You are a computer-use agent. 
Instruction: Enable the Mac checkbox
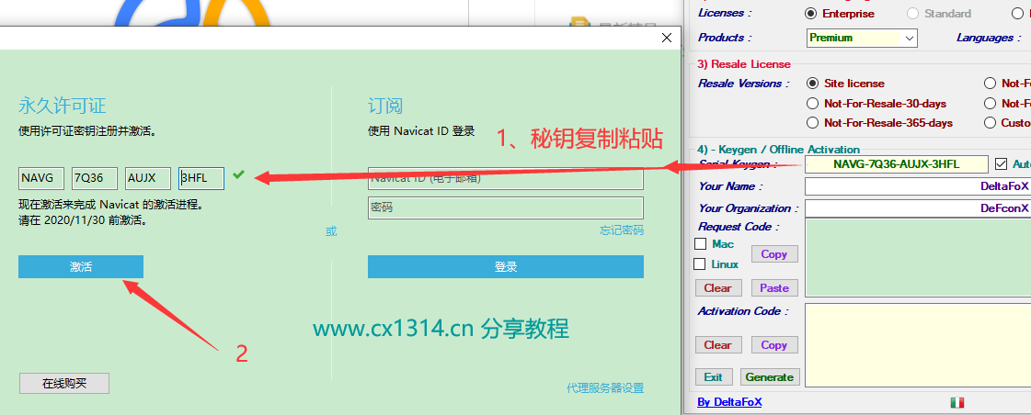(701, 244)
